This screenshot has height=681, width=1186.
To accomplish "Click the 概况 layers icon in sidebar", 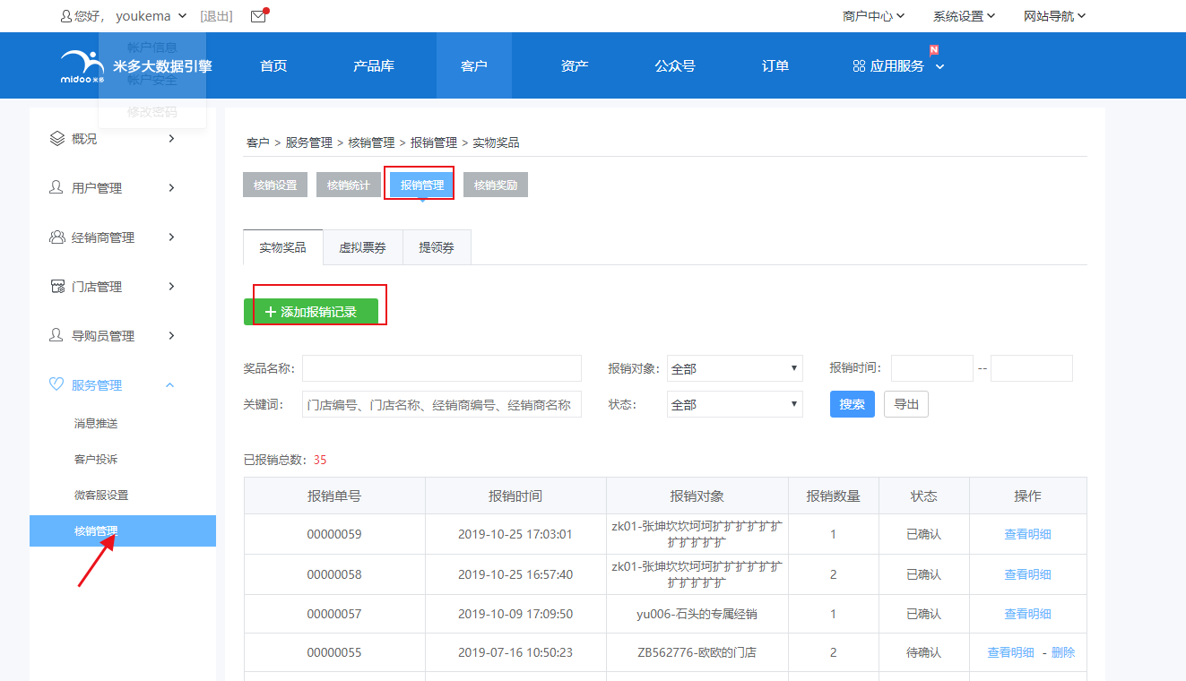I will [x=56, y=139].
